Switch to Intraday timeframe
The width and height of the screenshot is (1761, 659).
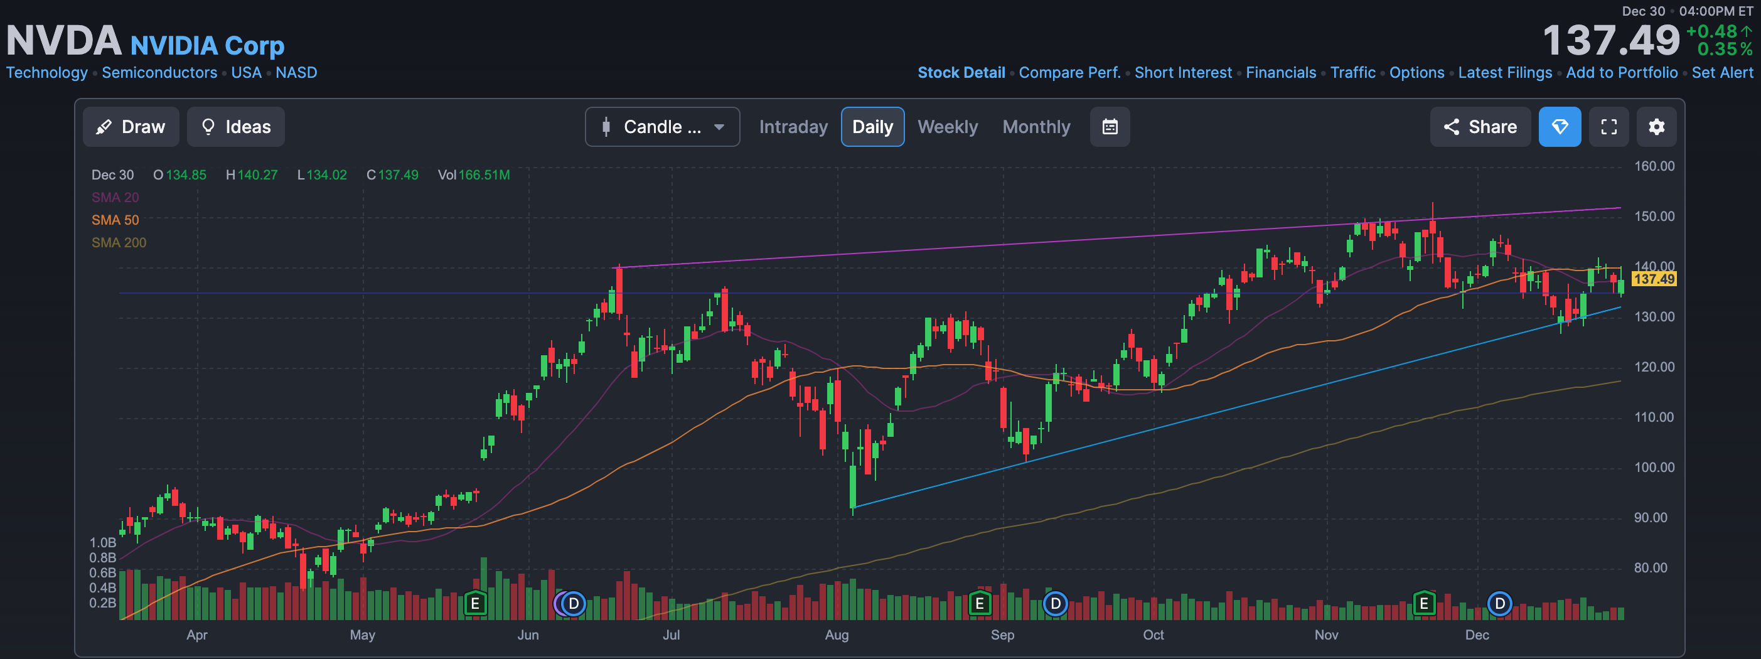(x=793, y=127)
